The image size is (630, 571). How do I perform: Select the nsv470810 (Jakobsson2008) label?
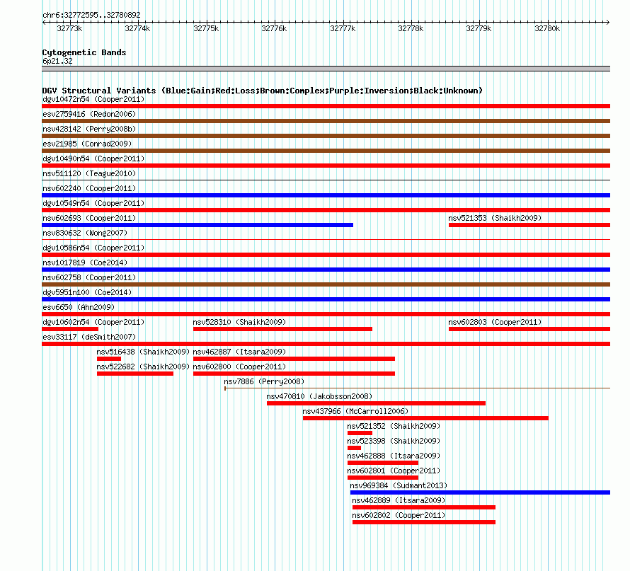point(319,396)
